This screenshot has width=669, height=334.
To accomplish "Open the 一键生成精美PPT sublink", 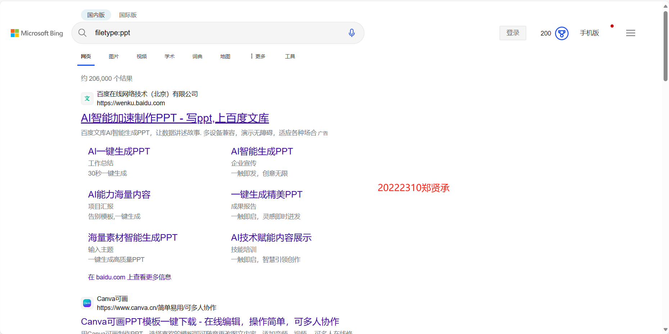I will pyautogui.click(x=267, y=194).
